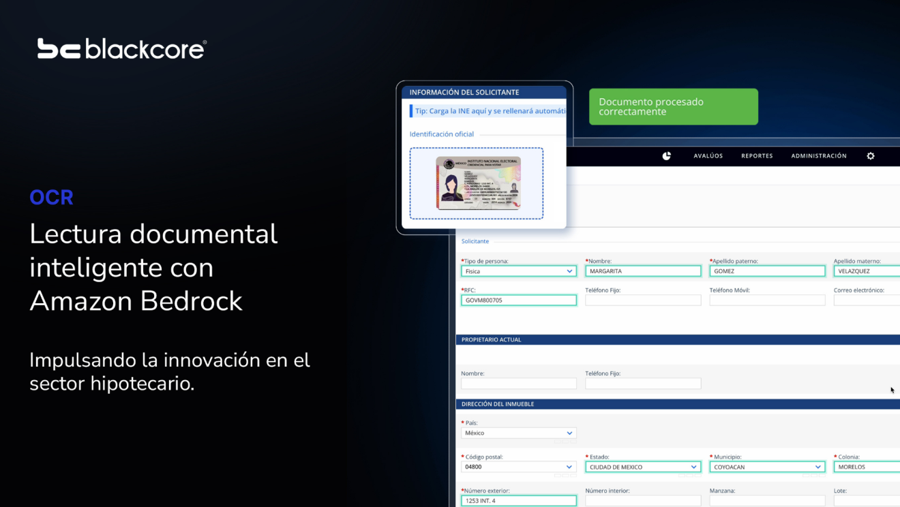Click the Teléfono Móvil field

767,300
